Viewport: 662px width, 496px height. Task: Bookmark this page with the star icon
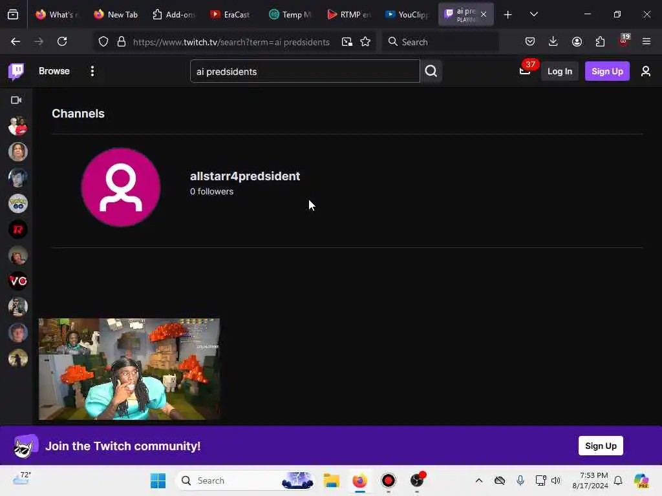[x=365, y=41]
